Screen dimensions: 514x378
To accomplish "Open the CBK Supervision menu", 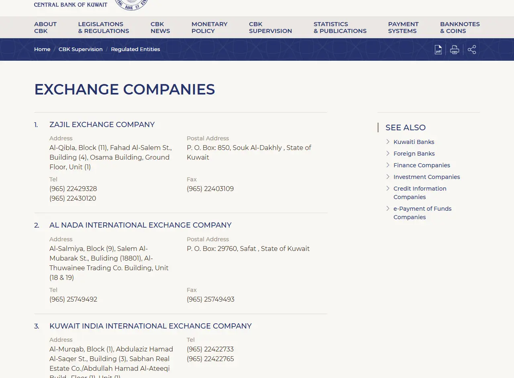I will (x=270, y=27).
